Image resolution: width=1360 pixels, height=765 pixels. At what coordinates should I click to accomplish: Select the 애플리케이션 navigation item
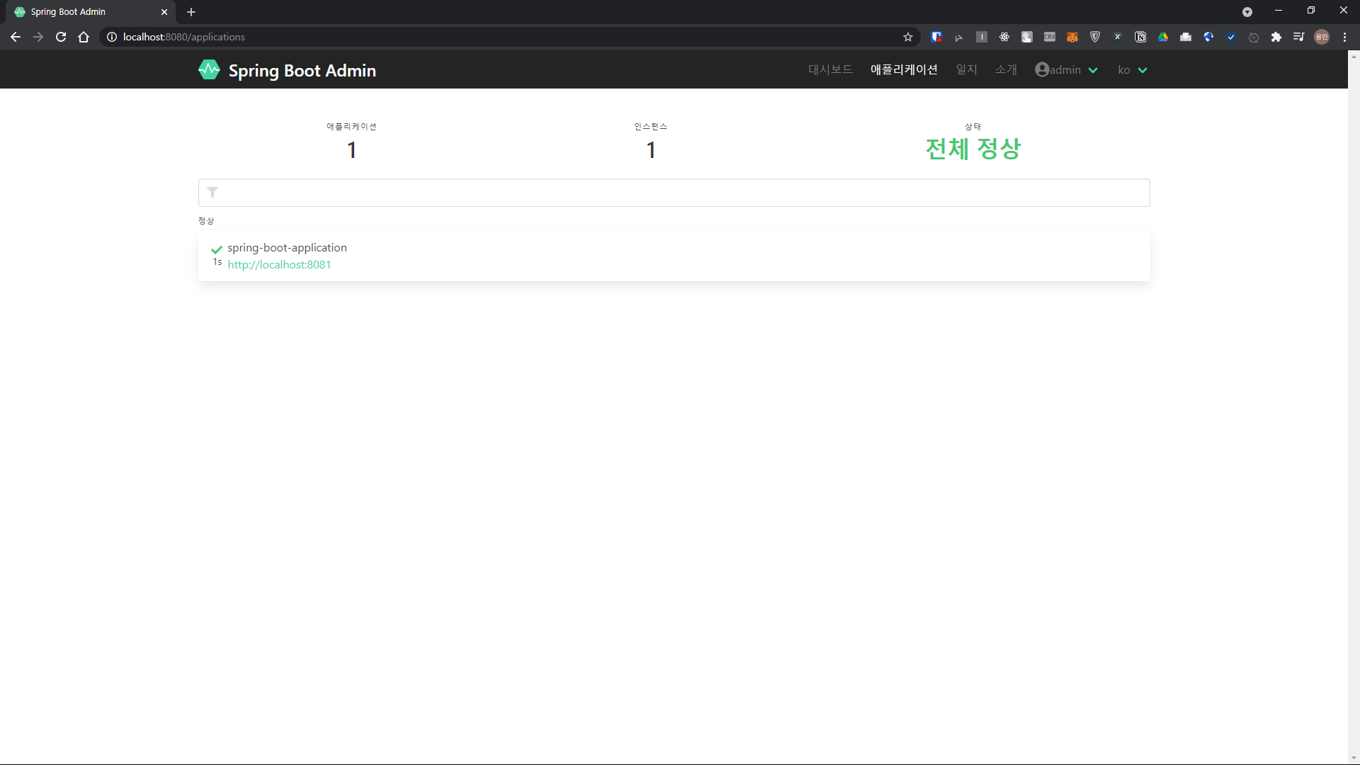904,69
